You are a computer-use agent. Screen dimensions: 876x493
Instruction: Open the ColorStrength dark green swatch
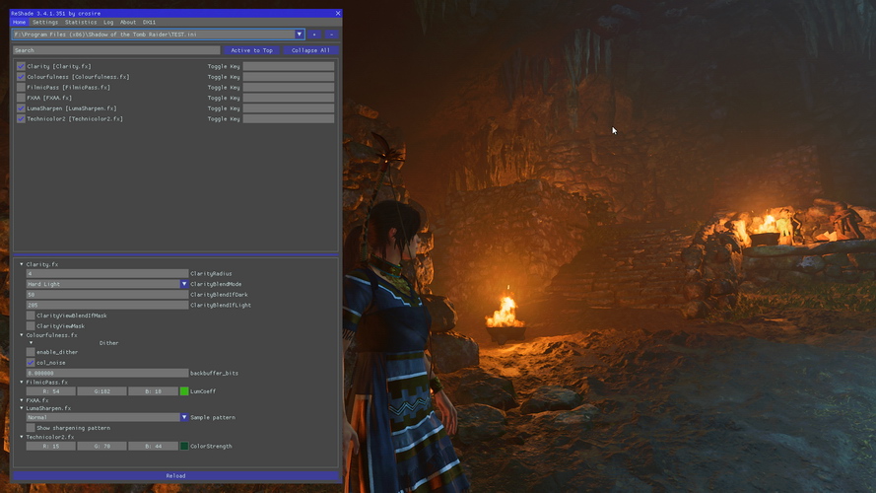[184, 446]
